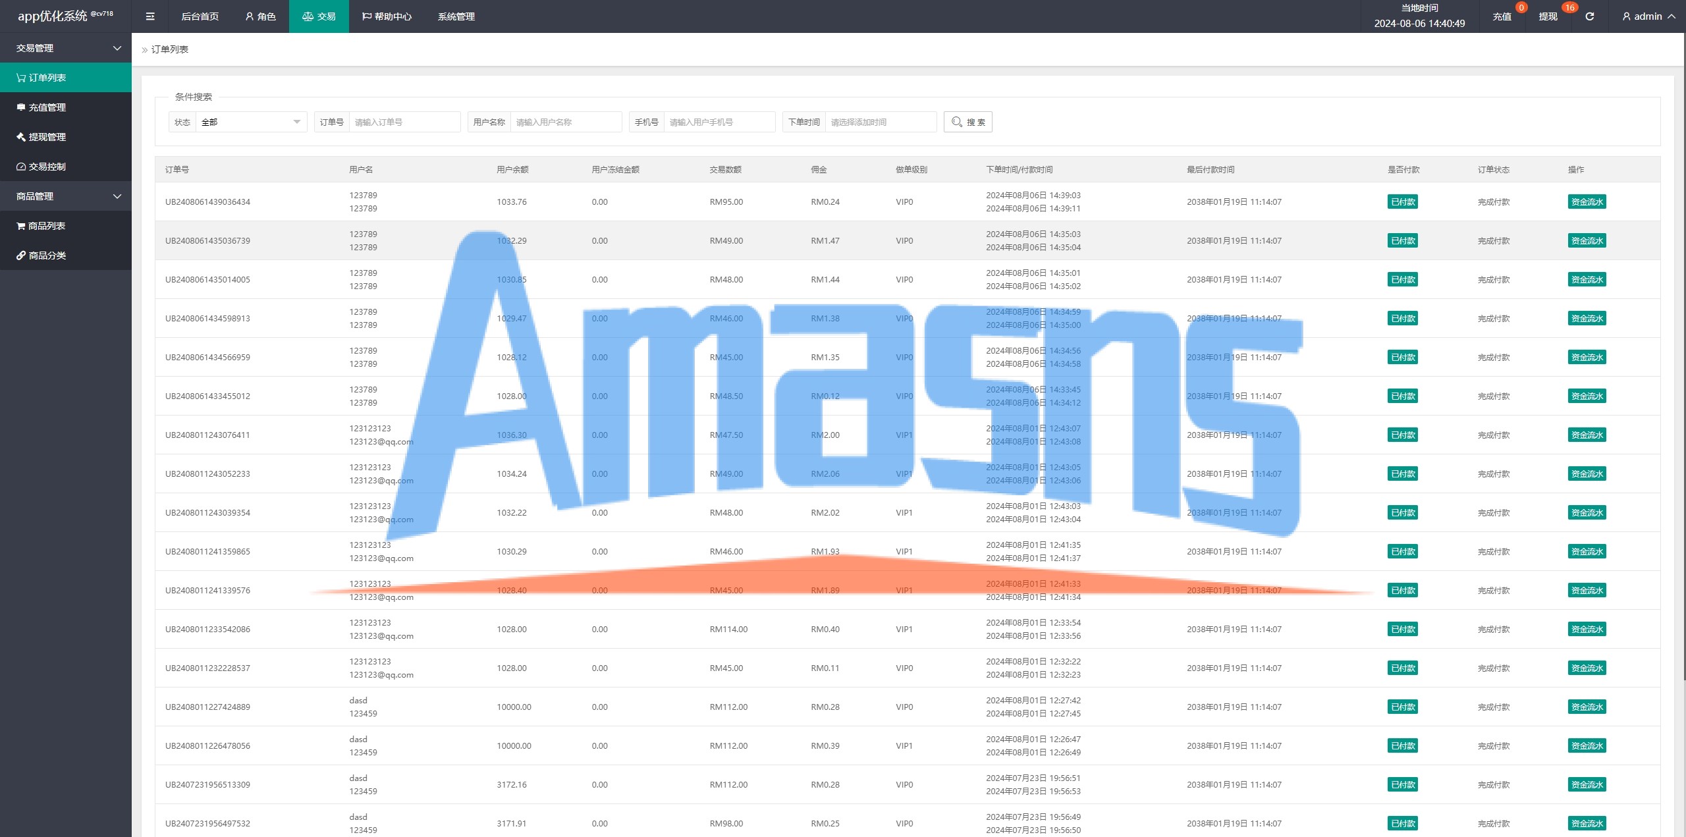The image size is (1686, 837).
Task: Click commission RM0.24 cell
Action: click(825, 202)
